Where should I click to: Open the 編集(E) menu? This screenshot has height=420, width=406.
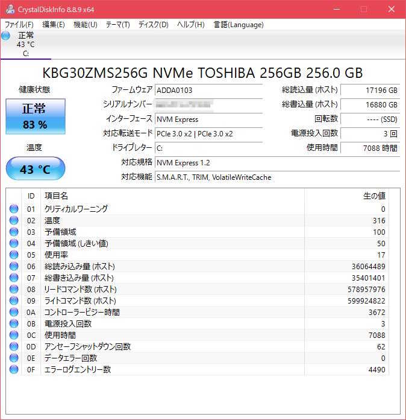click(54, 25)
